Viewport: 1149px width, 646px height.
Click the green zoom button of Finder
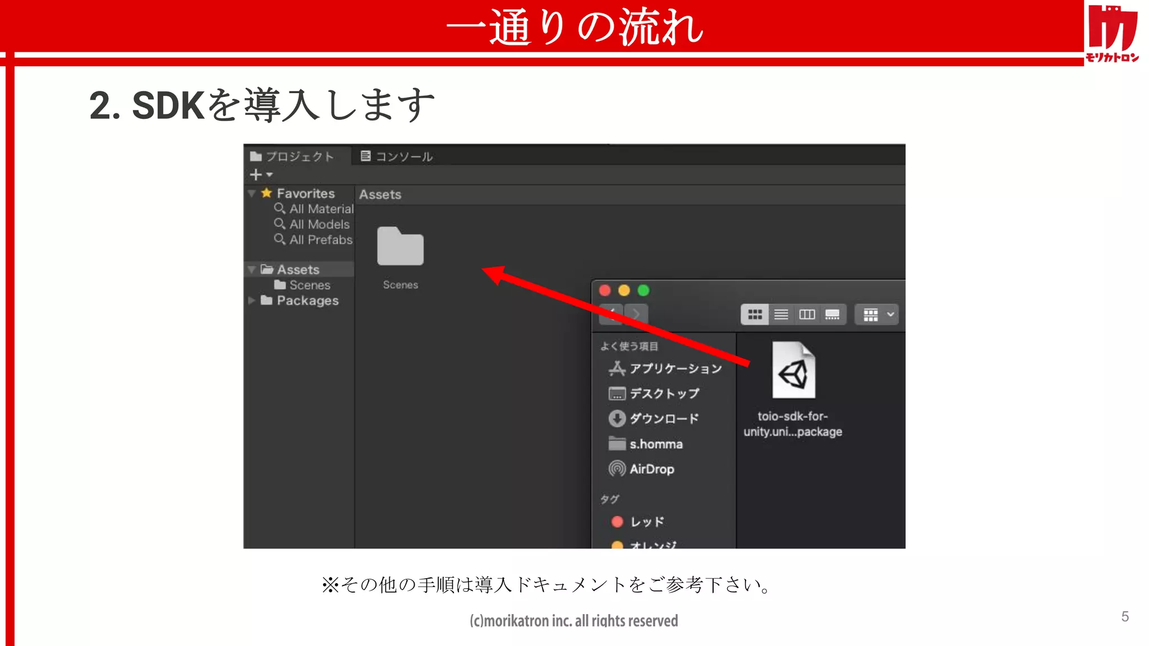click(644, 290)
